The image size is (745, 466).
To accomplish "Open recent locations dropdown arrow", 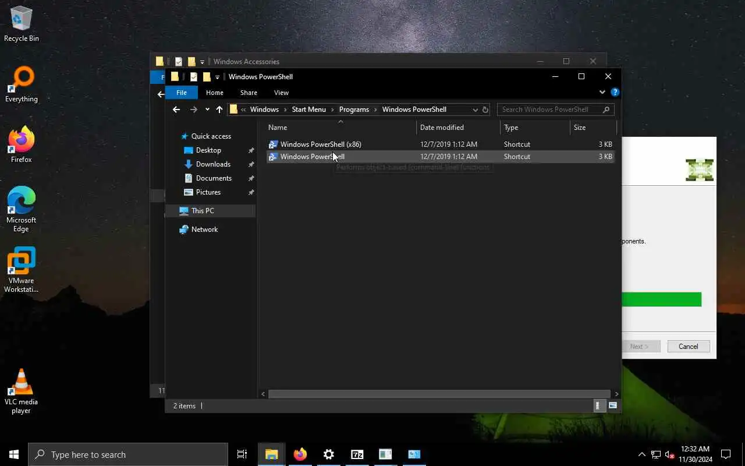I will click(x=207, y=110).
